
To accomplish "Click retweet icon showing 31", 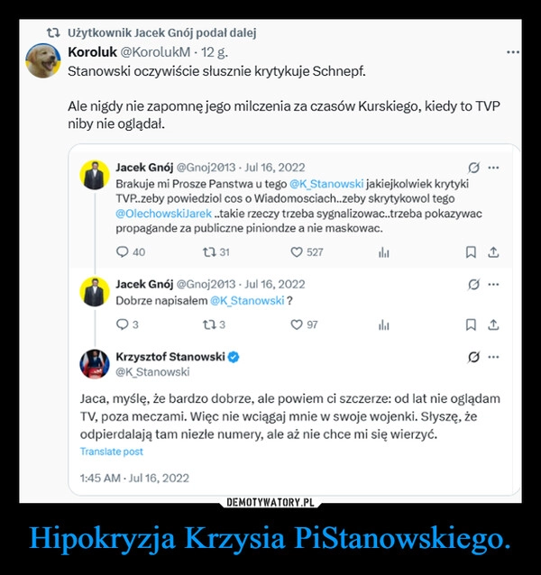I will [208, 252].
